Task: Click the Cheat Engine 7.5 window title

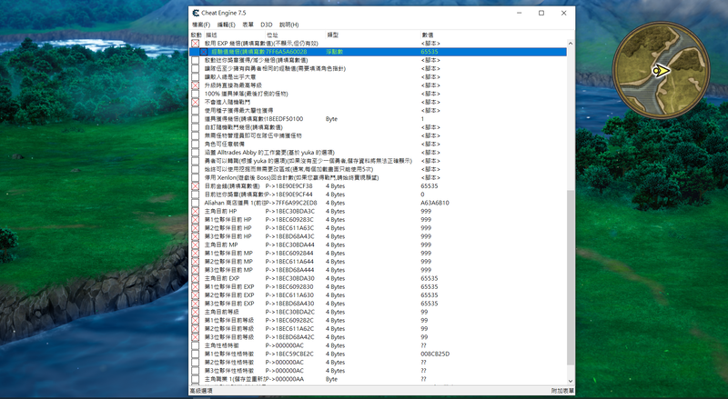Action: (224, 13)
